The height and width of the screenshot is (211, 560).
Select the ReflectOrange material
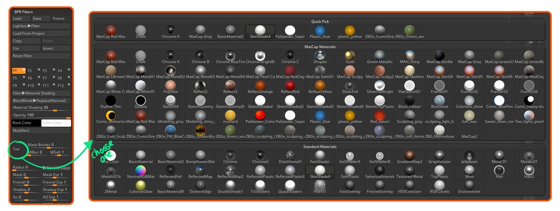pos(260,87)
